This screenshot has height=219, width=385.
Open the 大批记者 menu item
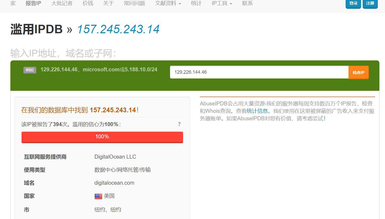62,3
